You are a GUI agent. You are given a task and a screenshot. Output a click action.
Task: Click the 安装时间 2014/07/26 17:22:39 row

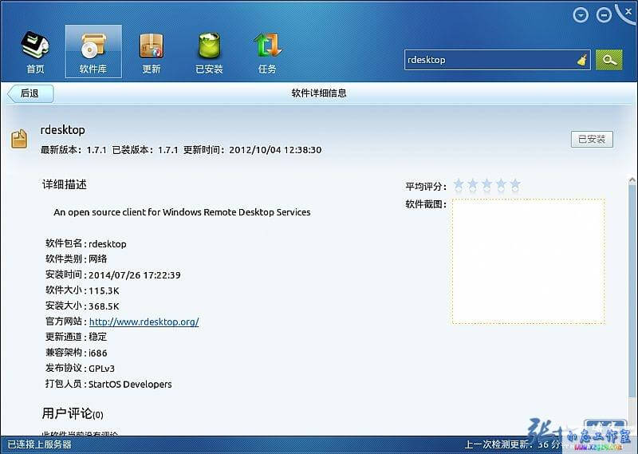[112, 274]
